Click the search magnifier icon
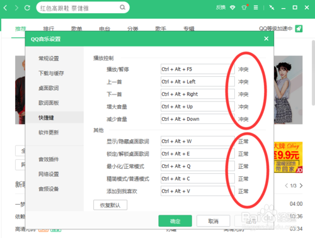This screenshot has width=315, height=238. (122, 8)
